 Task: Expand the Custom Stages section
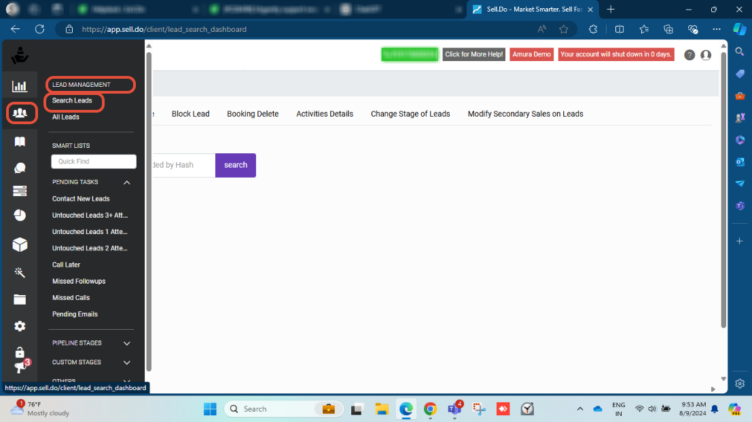click(126, 362)
